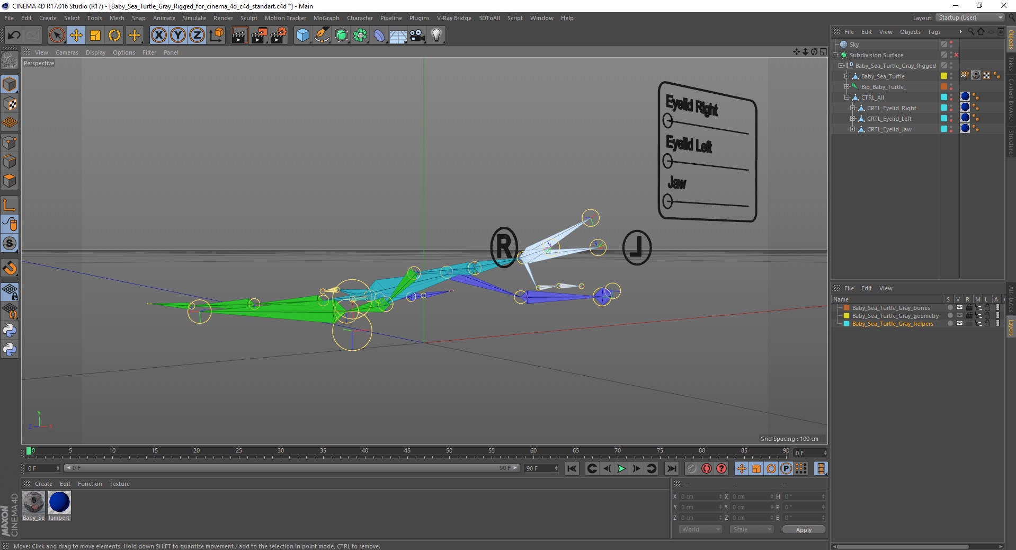The image size is (1016, 550).
Task: Open Object Manager Tags menu
Action: [934, 32]
